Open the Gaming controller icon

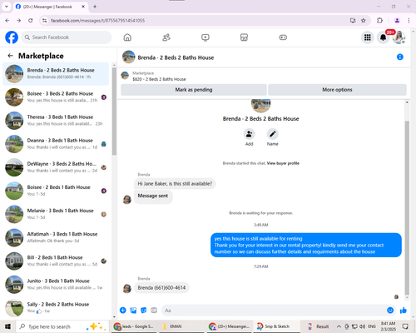[x=283, y=37]
